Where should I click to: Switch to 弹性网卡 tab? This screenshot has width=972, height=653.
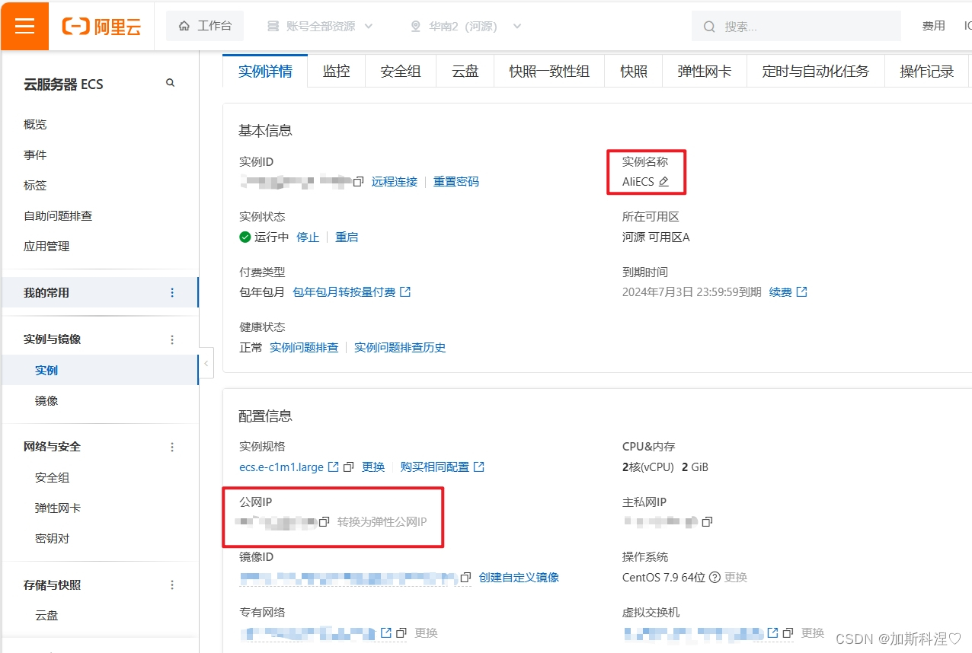[705, 72]
